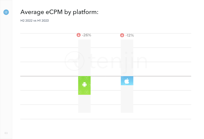Click the "Average eCPM by platform:" title
The height and width of the screenshot is (139, 204).
pos(59,12)
